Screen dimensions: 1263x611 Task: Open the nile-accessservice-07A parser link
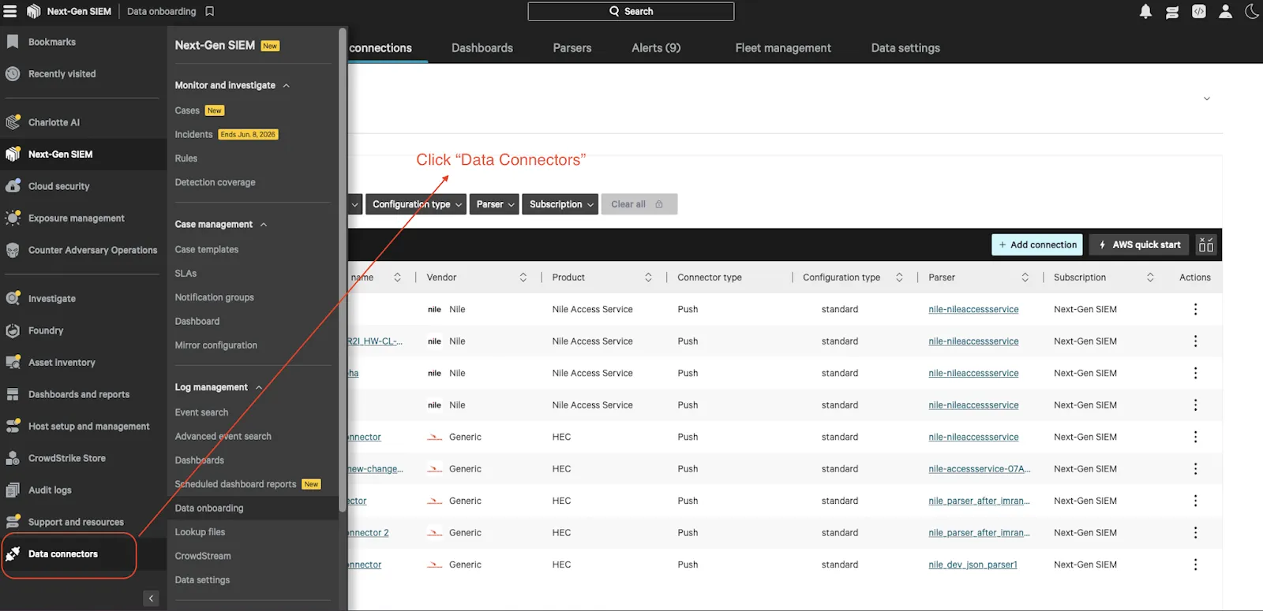pyautogui.click(x=979, y=469)
